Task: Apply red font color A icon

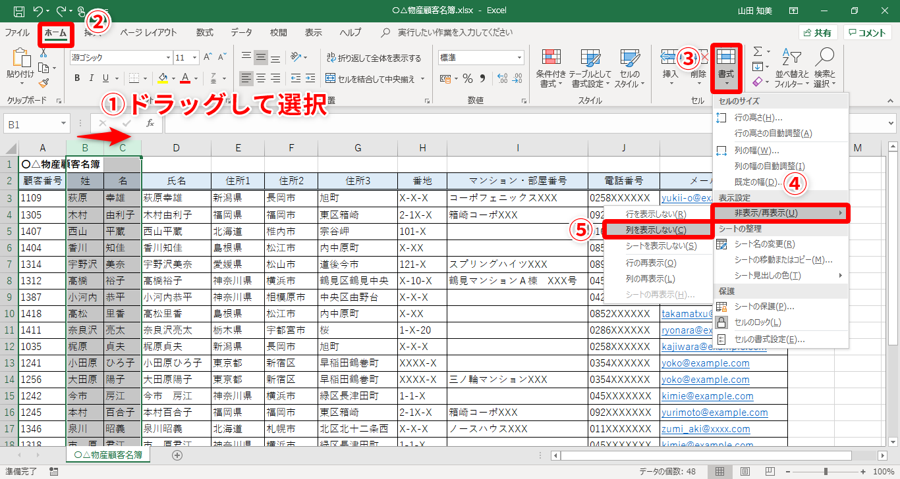Action: [186, 78]
